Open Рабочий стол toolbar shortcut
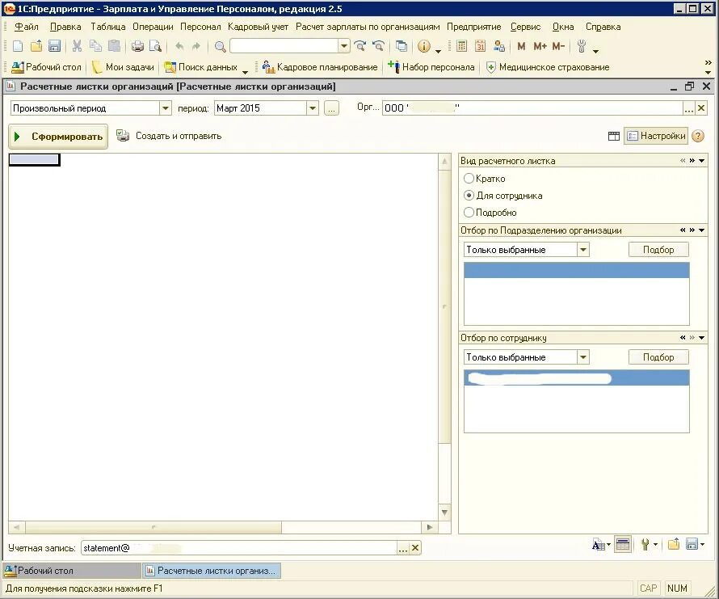 point(46,67)
